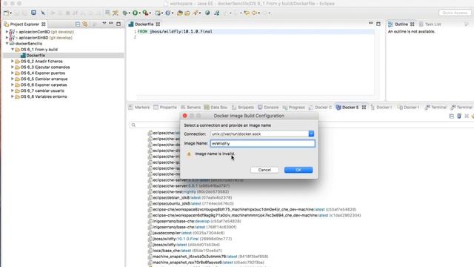Select the DS 6_4 Exponer puertos folder
Viewport: 474px width, 267px height.
pyautogui.click(x=43, y=73)
